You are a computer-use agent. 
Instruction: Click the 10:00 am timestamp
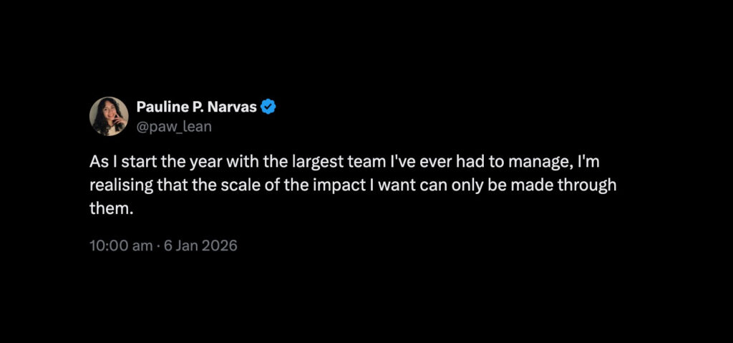pos(120,246)
